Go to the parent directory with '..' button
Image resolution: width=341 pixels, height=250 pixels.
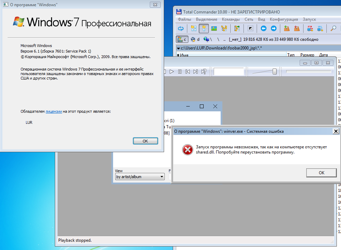[224, 39]
